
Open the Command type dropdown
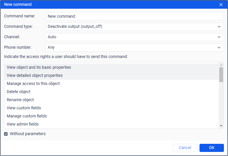(134, 27)
